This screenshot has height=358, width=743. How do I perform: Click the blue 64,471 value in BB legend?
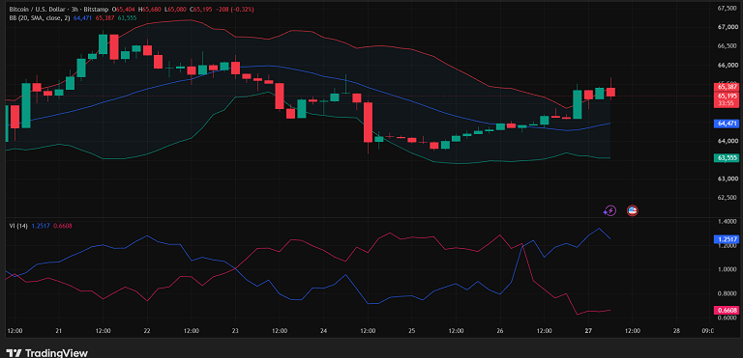point(82,18)
